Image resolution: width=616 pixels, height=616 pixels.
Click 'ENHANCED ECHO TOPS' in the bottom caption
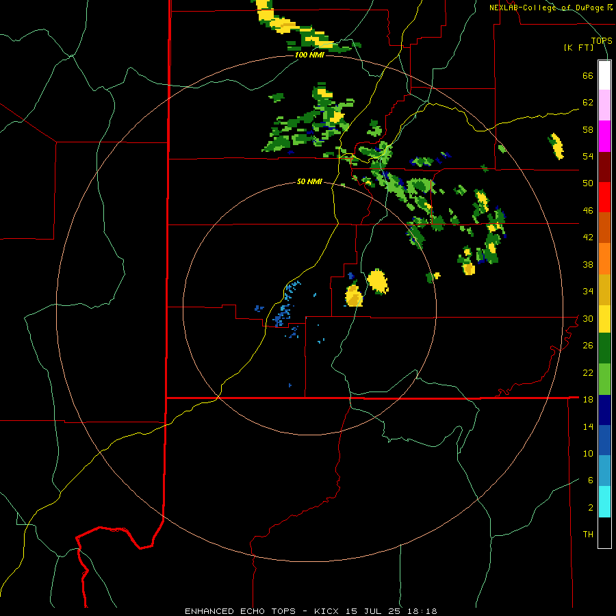coord(240,611)
